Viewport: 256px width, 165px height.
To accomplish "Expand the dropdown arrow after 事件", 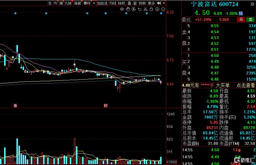I will coord(94,3).
